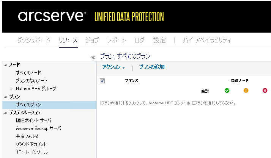Viewport: 271px width, 158px height.
Task: Open the 設定 tab
Action: coord(159,40)
